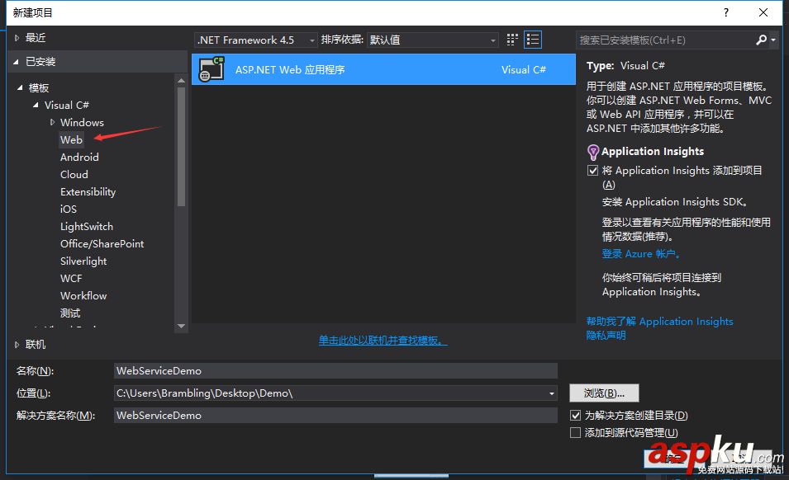Open search options dropdown arrow
789x480 pixels.
773,40
